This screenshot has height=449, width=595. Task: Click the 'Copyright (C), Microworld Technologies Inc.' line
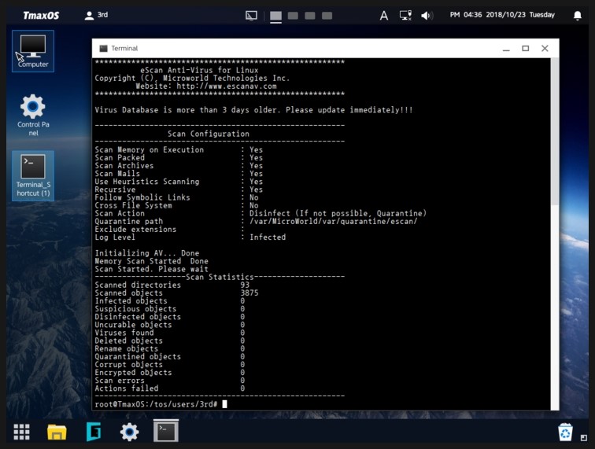coord(192,78)
